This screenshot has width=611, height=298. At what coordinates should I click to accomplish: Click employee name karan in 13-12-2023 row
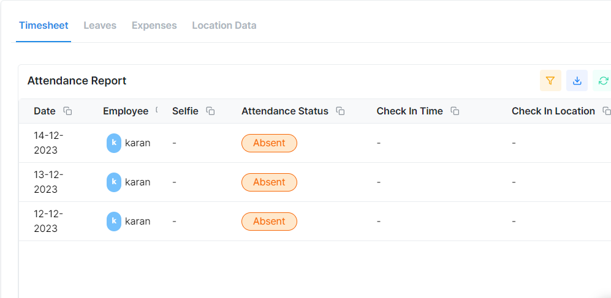[x=138, y=182]
